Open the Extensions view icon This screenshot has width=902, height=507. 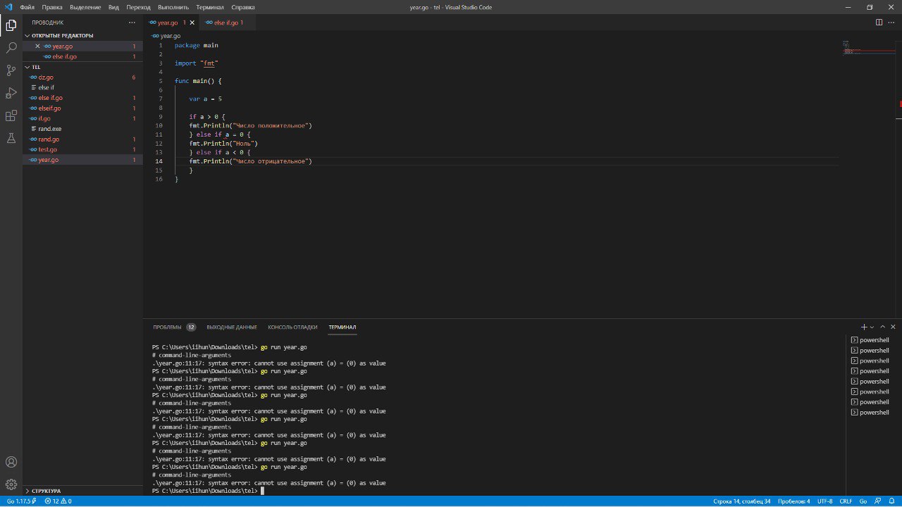click(x=11, y=115)
